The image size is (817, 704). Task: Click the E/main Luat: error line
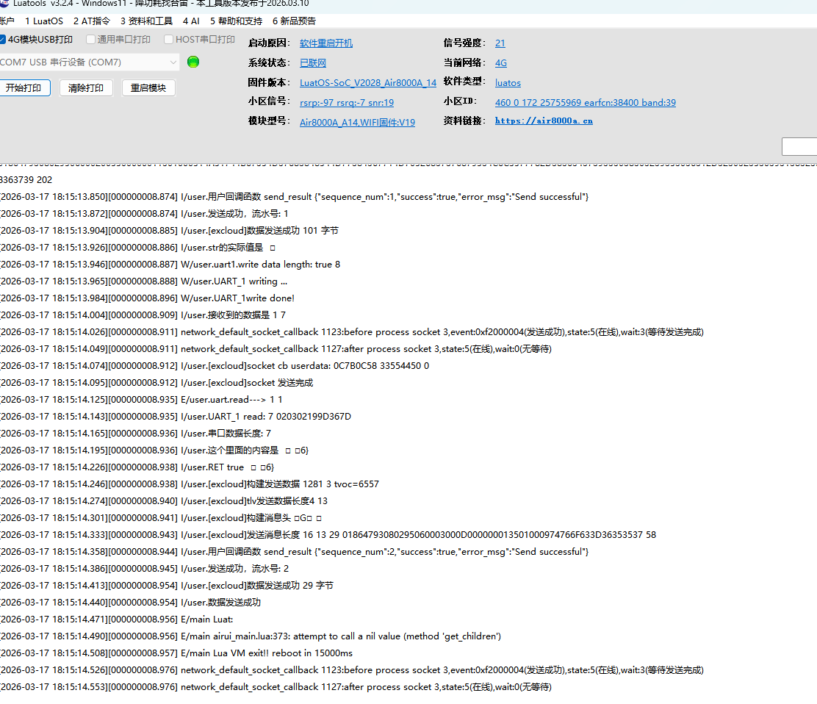(x=117, y=619)
